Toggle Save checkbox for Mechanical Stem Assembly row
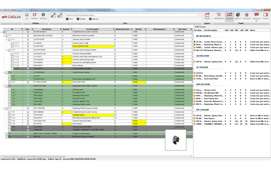 (x=28, y=36)
